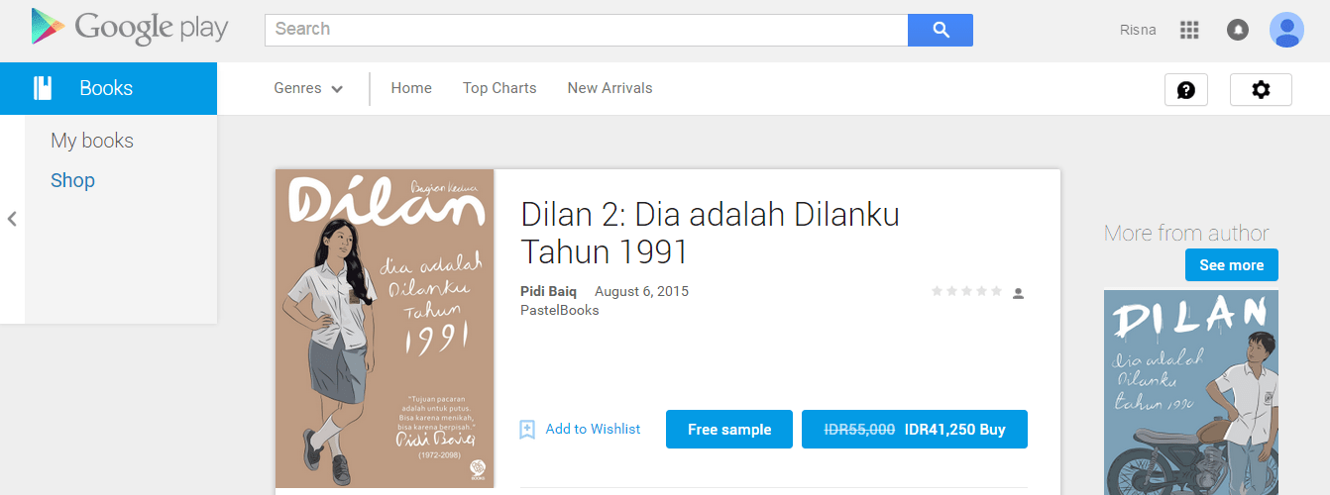Open the settings gear button

(x=1261, y=89)
